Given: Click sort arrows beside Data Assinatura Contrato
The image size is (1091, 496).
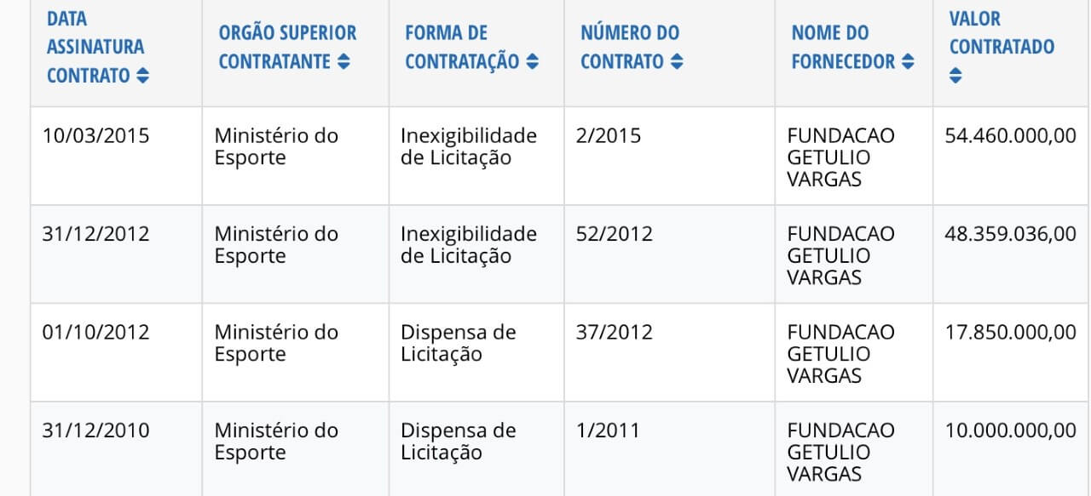Looking at the screenshot, I should (x=142, y=76).
